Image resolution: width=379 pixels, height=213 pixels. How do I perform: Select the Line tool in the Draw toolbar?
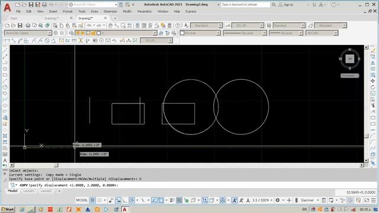[5, 50]
